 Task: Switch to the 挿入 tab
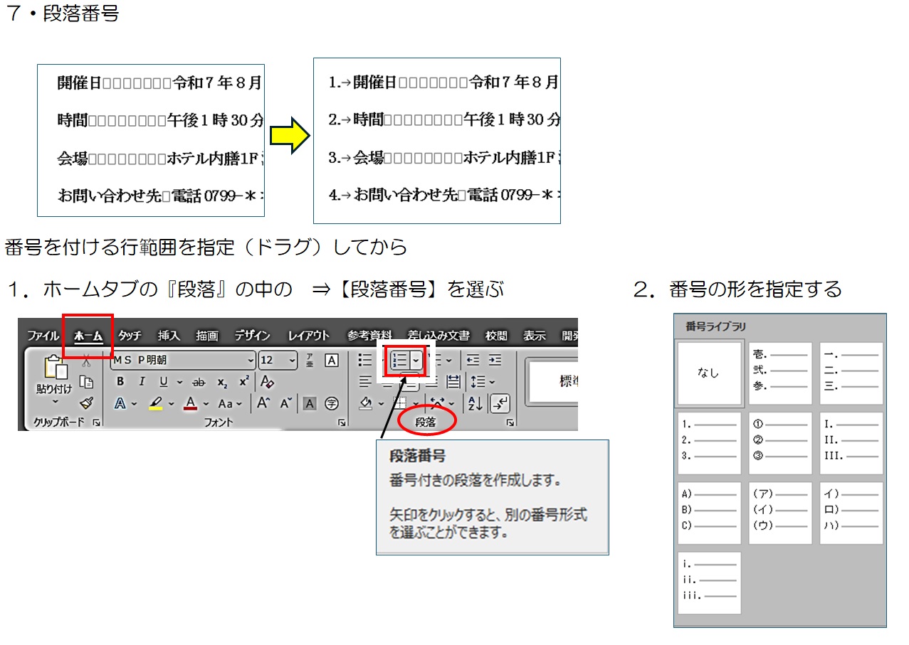169,336
